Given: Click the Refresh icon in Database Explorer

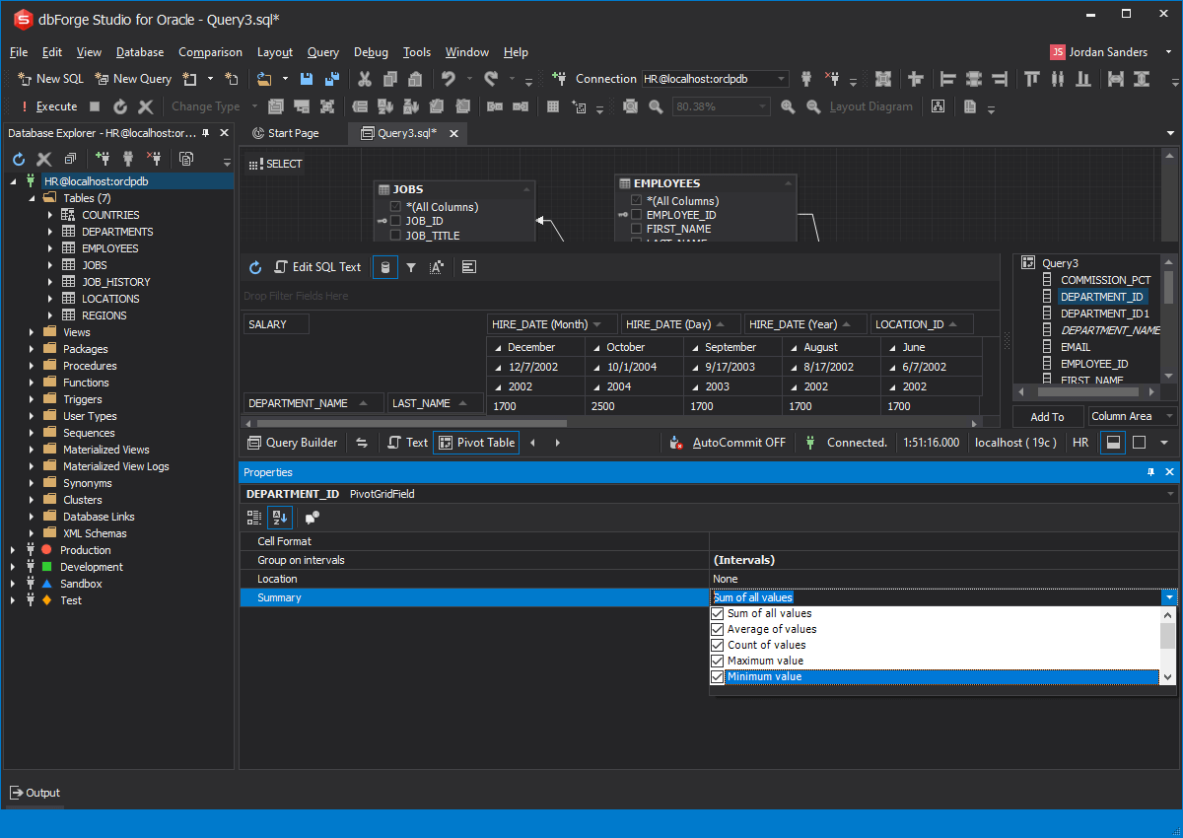Looking at the screenshot, I should click(x=17, y=158).
